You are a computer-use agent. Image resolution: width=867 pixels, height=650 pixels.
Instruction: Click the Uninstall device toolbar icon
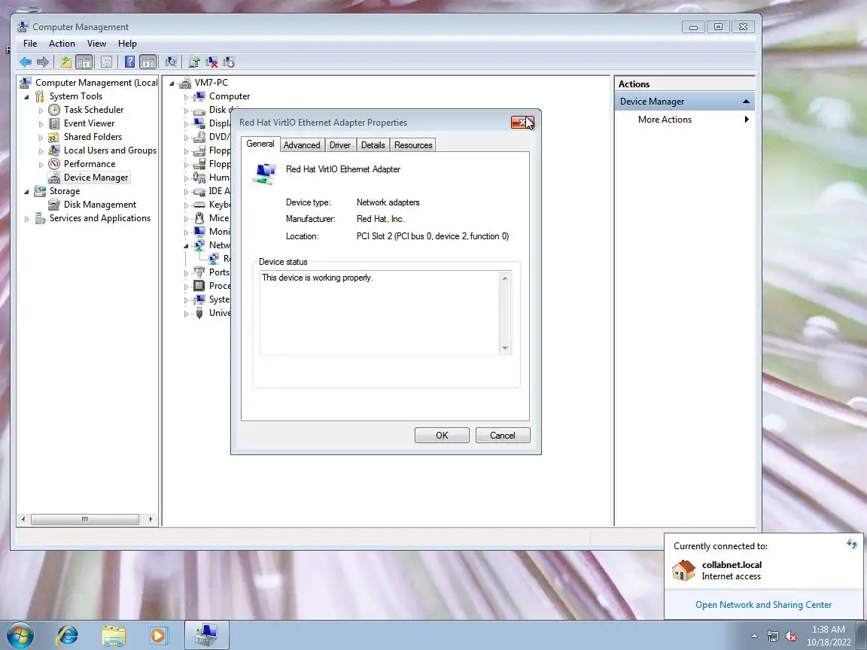(211, 62)
